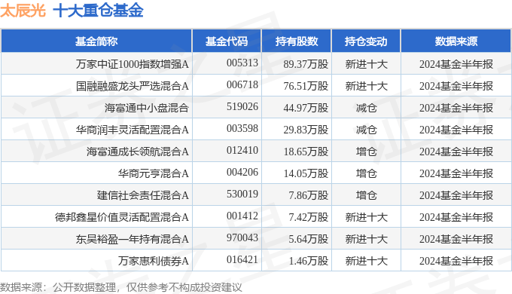Click 2024基金半年报 in the 005313 row
512x294 pixels.
pyautogui.click(x=456, y=64)
